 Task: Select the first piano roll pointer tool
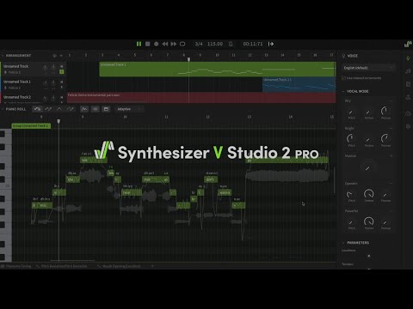[37, 109]
